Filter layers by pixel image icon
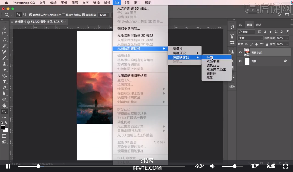 [x=260, y=32]
